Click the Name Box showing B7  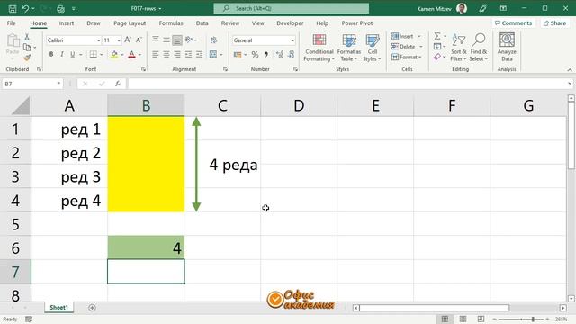tap(31, 84)
